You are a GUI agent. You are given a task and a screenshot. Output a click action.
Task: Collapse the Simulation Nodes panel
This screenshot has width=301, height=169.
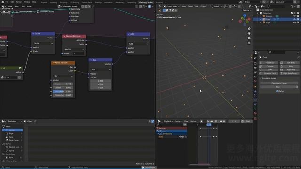pos(261,78)
